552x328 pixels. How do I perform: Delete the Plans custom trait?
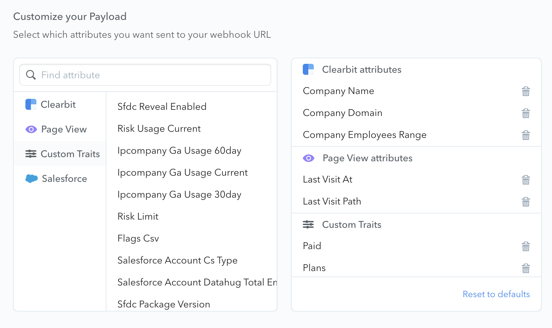pos(526,268)
